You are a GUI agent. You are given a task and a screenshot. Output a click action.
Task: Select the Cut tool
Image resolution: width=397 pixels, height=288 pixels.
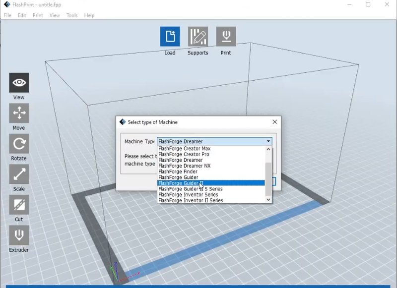point(19,205)
